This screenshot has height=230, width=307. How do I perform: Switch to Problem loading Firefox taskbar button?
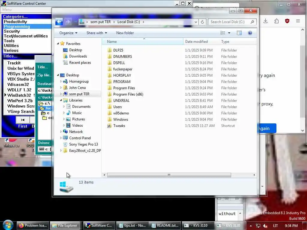(x=33, y=226)
